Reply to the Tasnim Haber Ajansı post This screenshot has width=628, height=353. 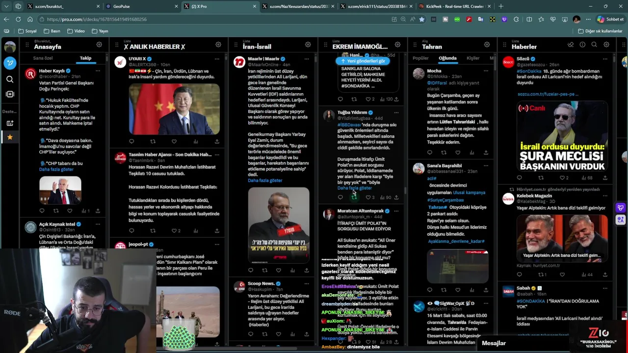pos(131,230)
